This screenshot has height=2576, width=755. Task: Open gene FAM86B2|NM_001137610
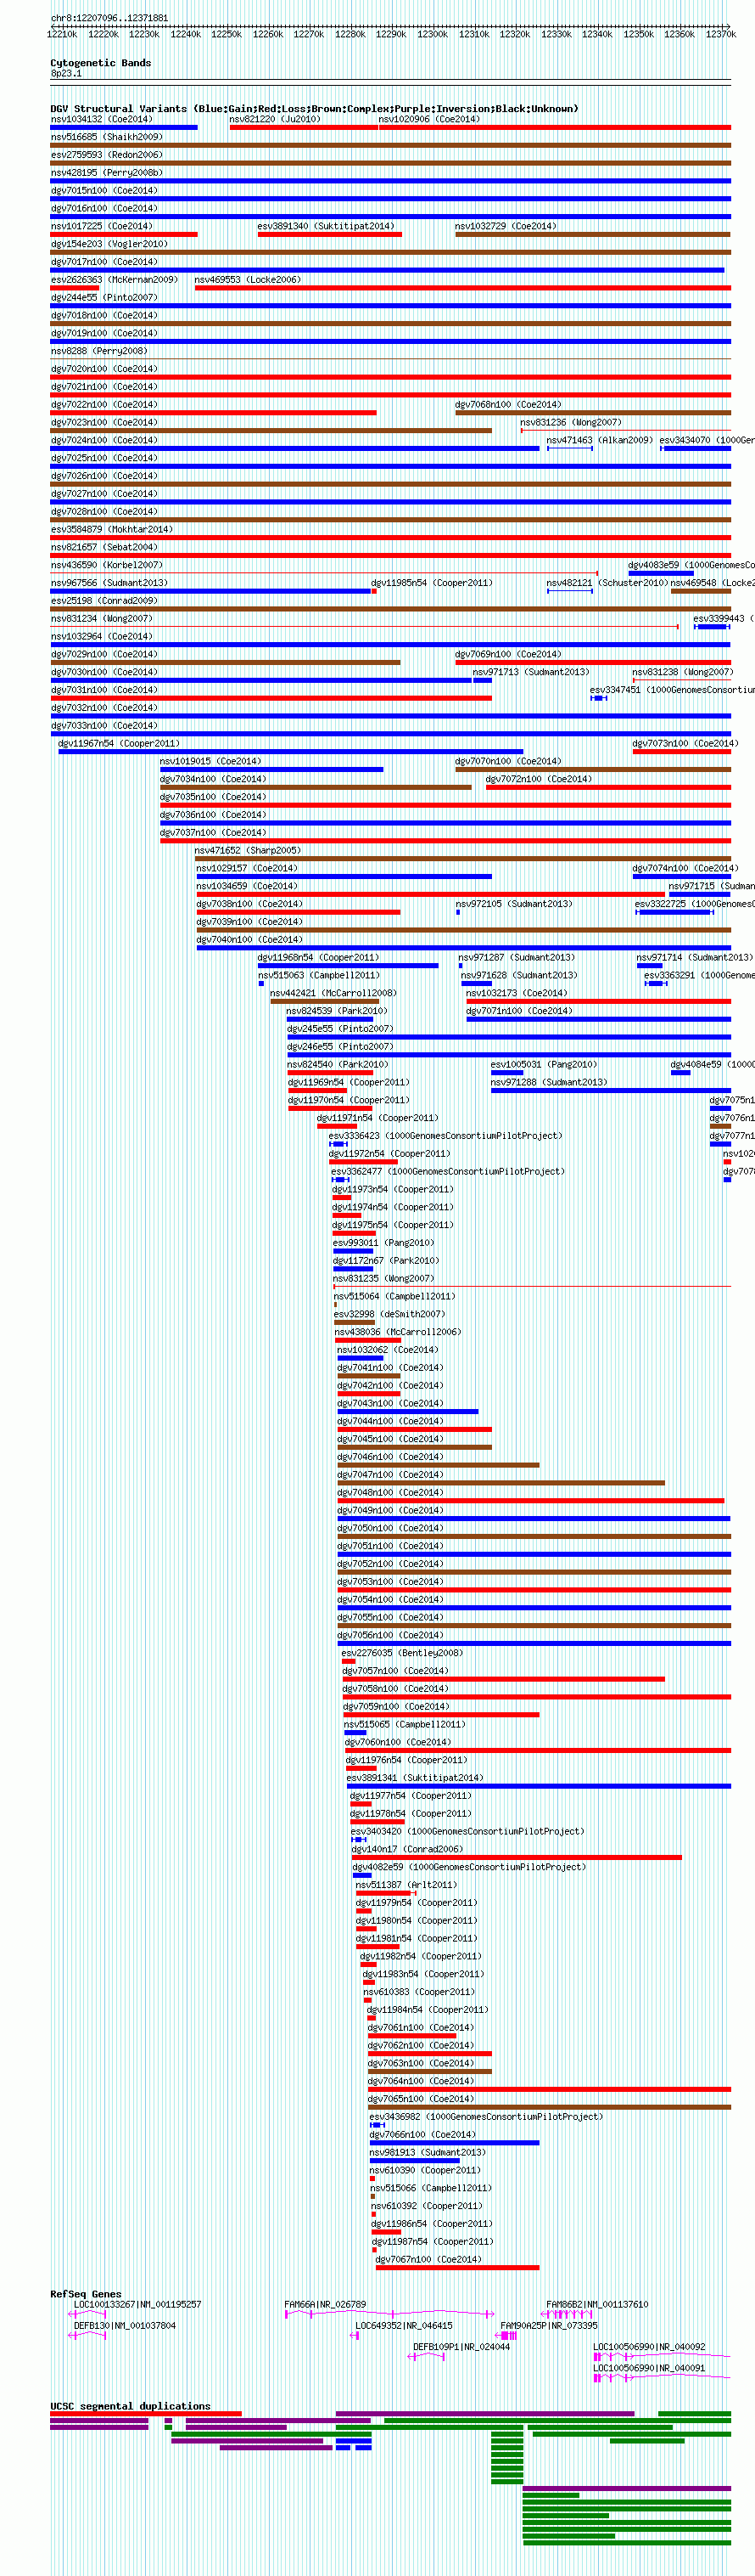[x=597, y=2304]
